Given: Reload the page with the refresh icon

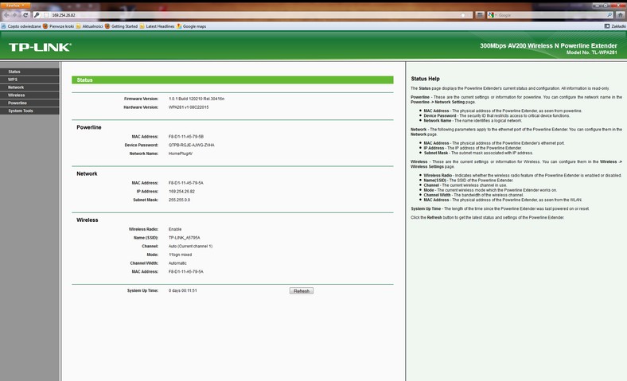Looking at the screenshot, I should (x=26, y=15).
